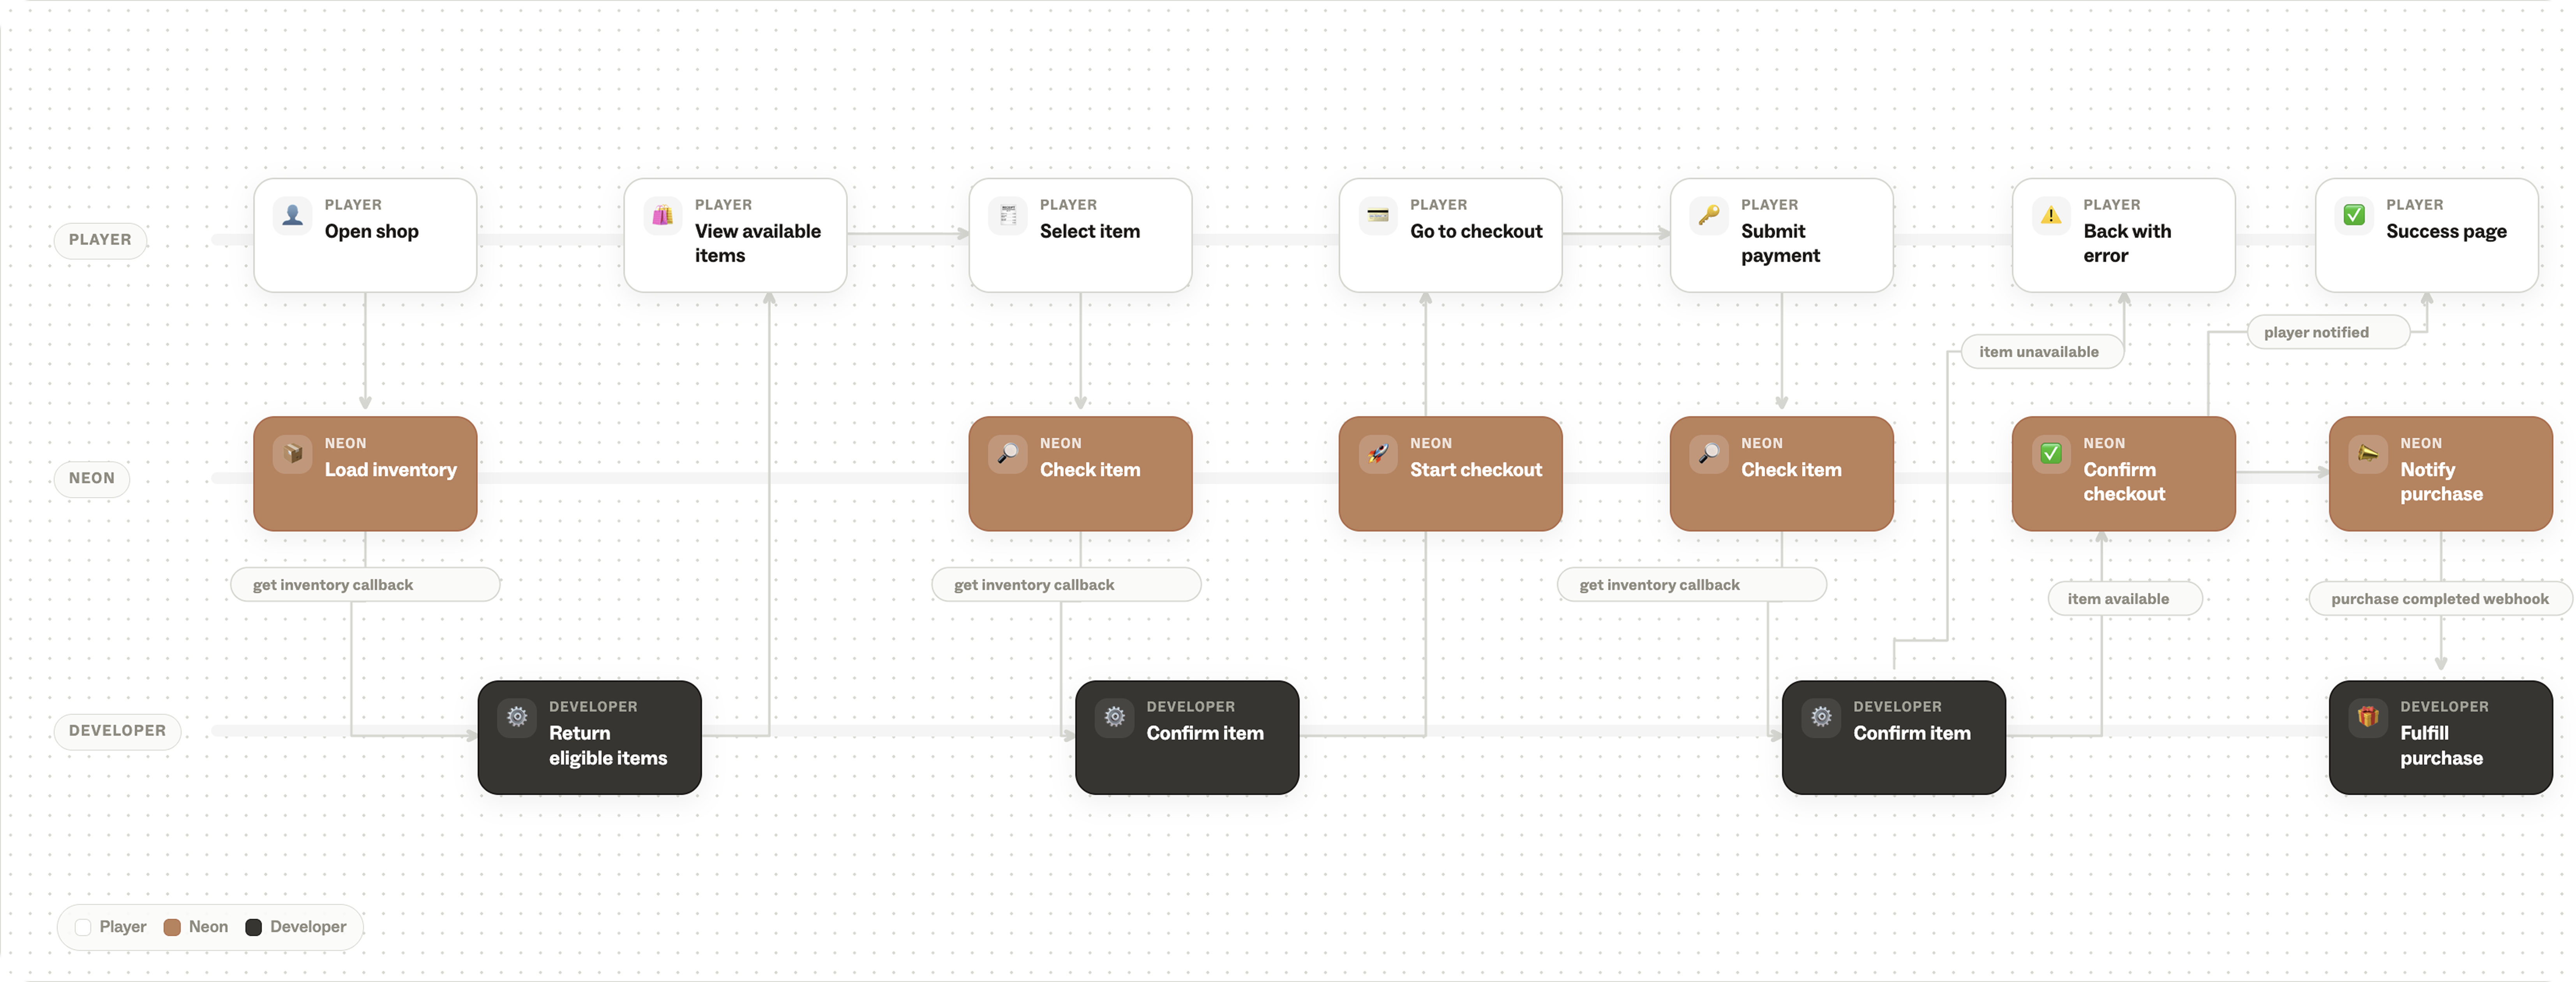The width and height of the screenshot is (2576, 982).
Task: Click the magnifier icon on Check item below Select item
Action: (1008, 454)
